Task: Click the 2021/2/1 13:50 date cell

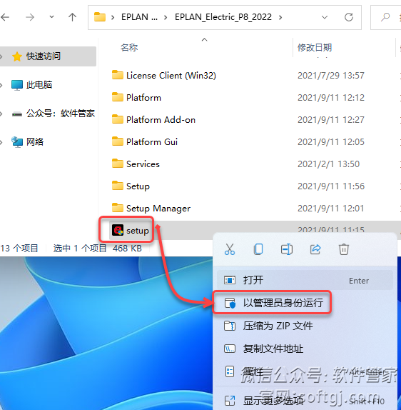Action: (x=328, y=164)
